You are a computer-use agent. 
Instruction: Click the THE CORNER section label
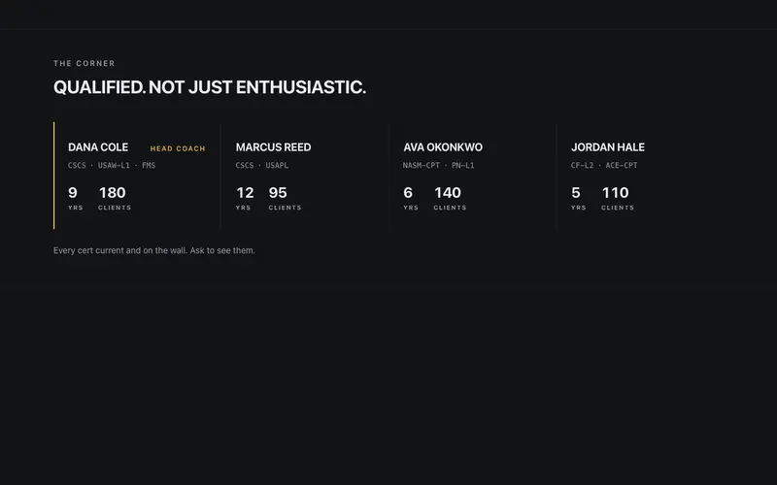[x=84, y=63]
